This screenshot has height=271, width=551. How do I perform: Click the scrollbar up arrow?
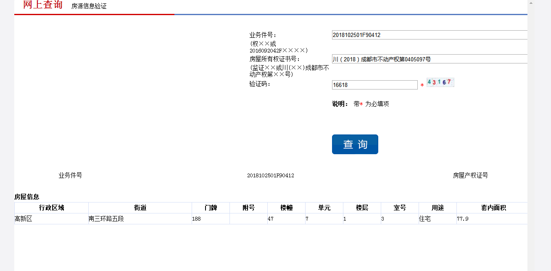(531, 3)
